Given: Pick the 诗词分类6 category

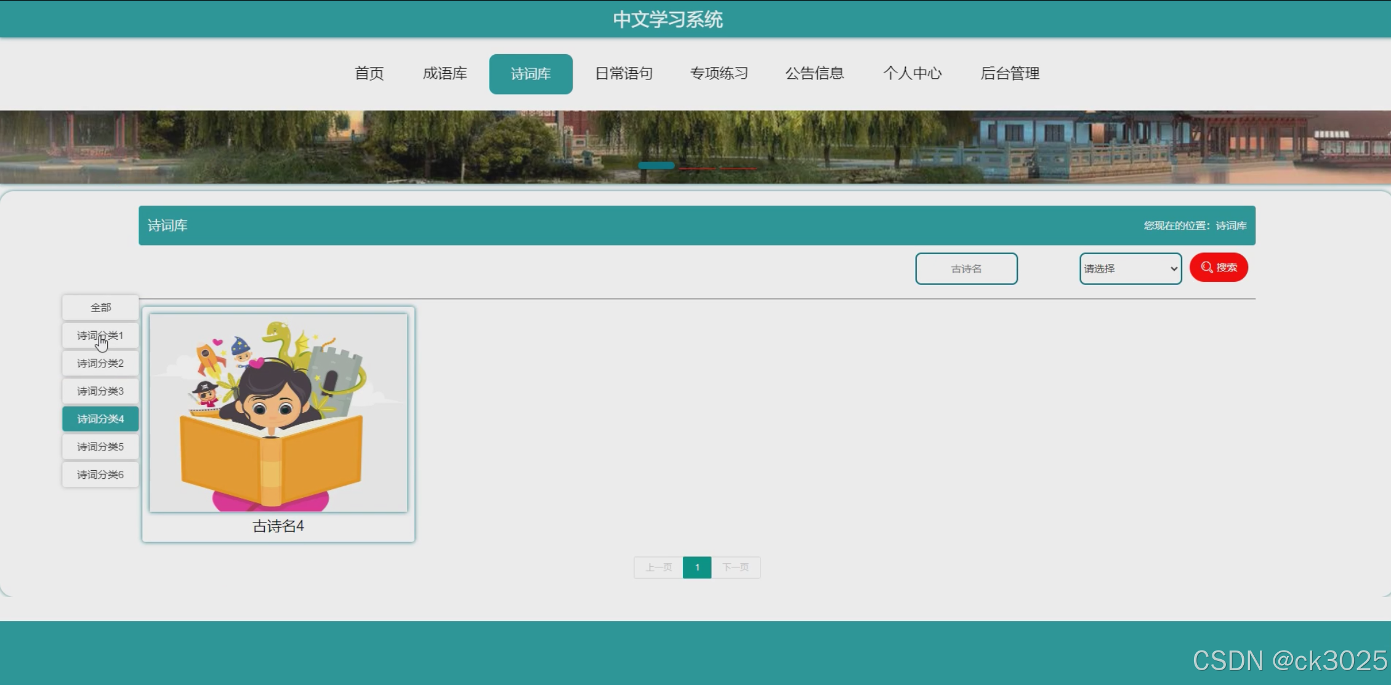Looking at the screenshot, I should point(100,475).
